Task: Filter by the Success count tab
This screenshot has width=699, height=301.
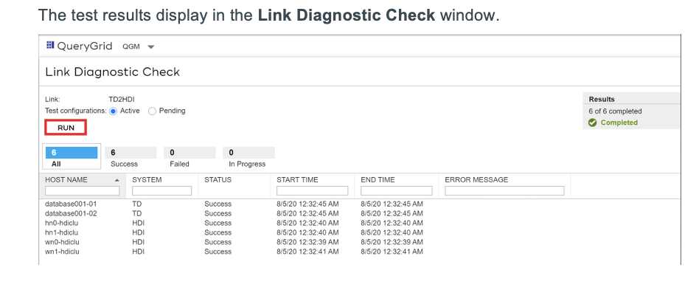Action: point(131,157)
